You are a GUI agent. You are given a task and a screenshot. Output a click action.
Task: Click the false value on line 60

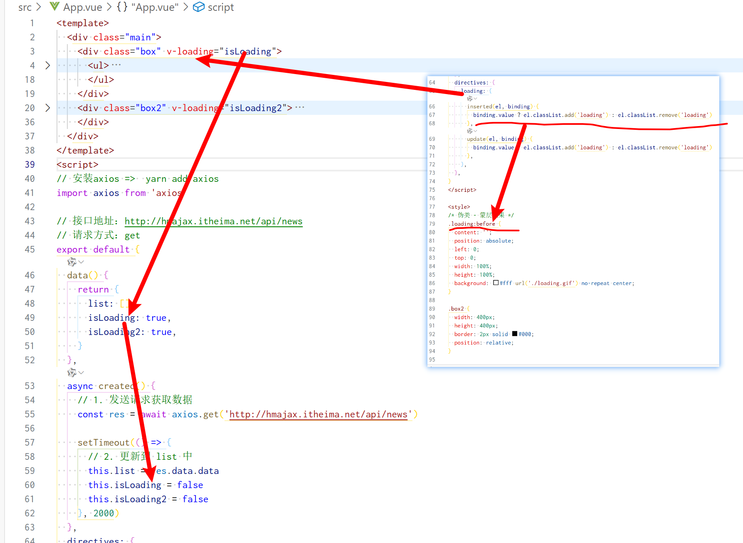[190, 485]
